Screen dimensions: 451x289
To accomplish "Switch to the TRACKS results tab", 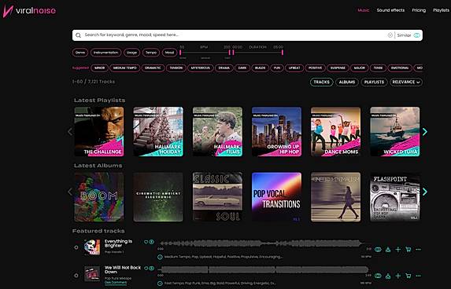I will click(x=322, y=82).
